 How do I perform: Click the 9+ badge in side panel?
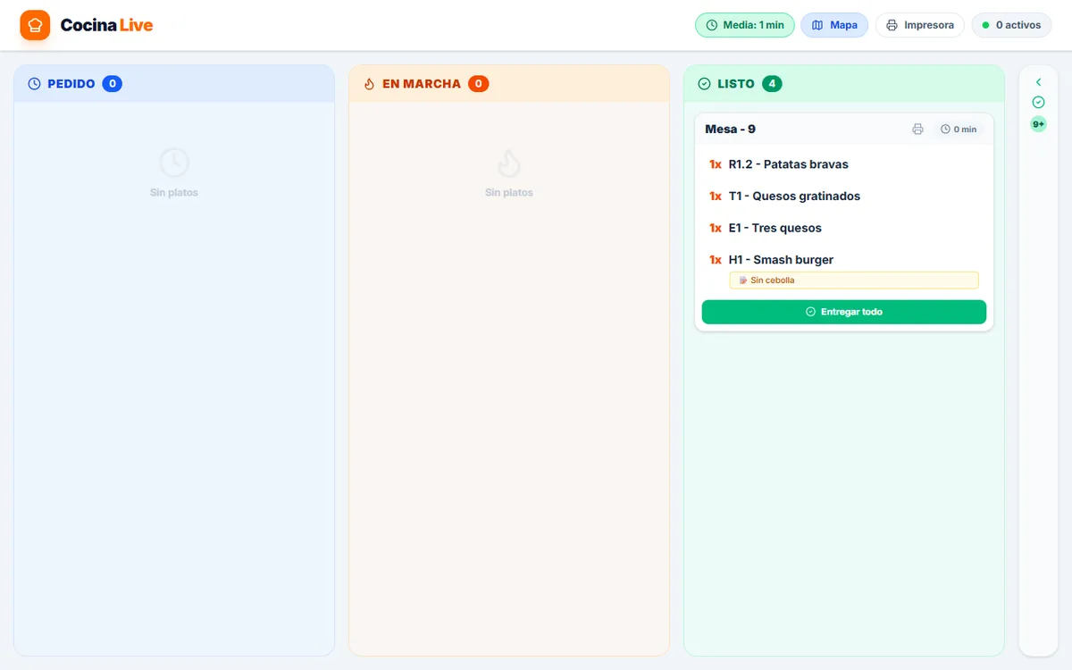1038,124
